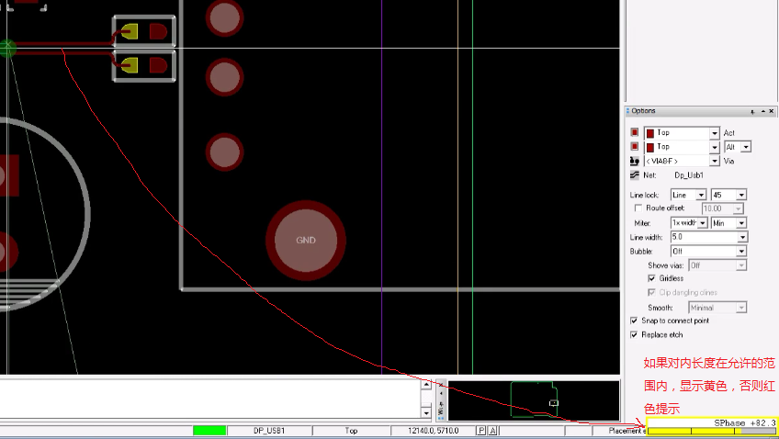The height and width of the screenshot is (439, 779).
Task: Click the via padstack icon
Action: (634, 161)
